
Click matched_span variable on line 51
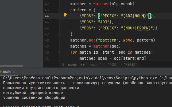[93, 58]
